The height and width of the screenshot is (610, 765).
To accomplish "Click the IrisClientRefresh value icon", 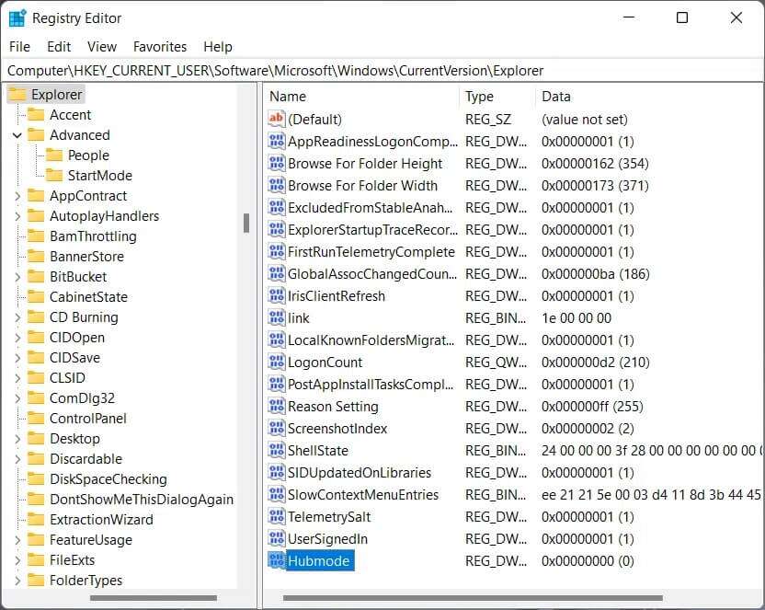I will (276, 295).
